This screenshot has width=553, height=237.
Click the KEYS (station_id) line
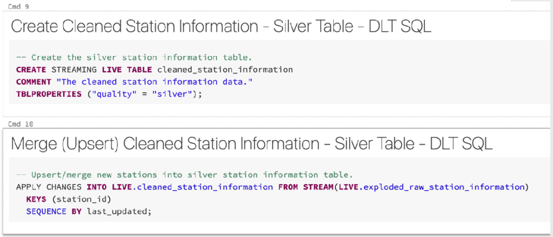point(69,199)
